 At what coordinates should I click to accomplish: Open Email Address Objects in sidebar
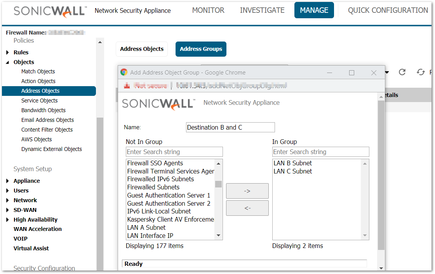click(47, 120)
